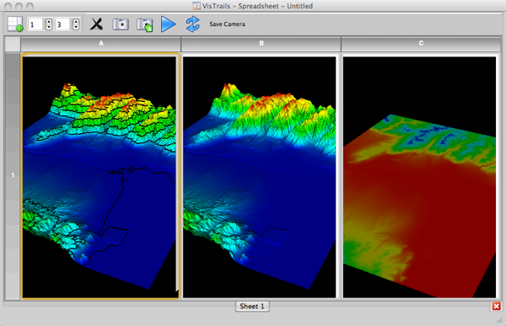The width and height of the screenshot is (506, 326).
Task: Increase the row count stepper
Action: tap(49, 21)
